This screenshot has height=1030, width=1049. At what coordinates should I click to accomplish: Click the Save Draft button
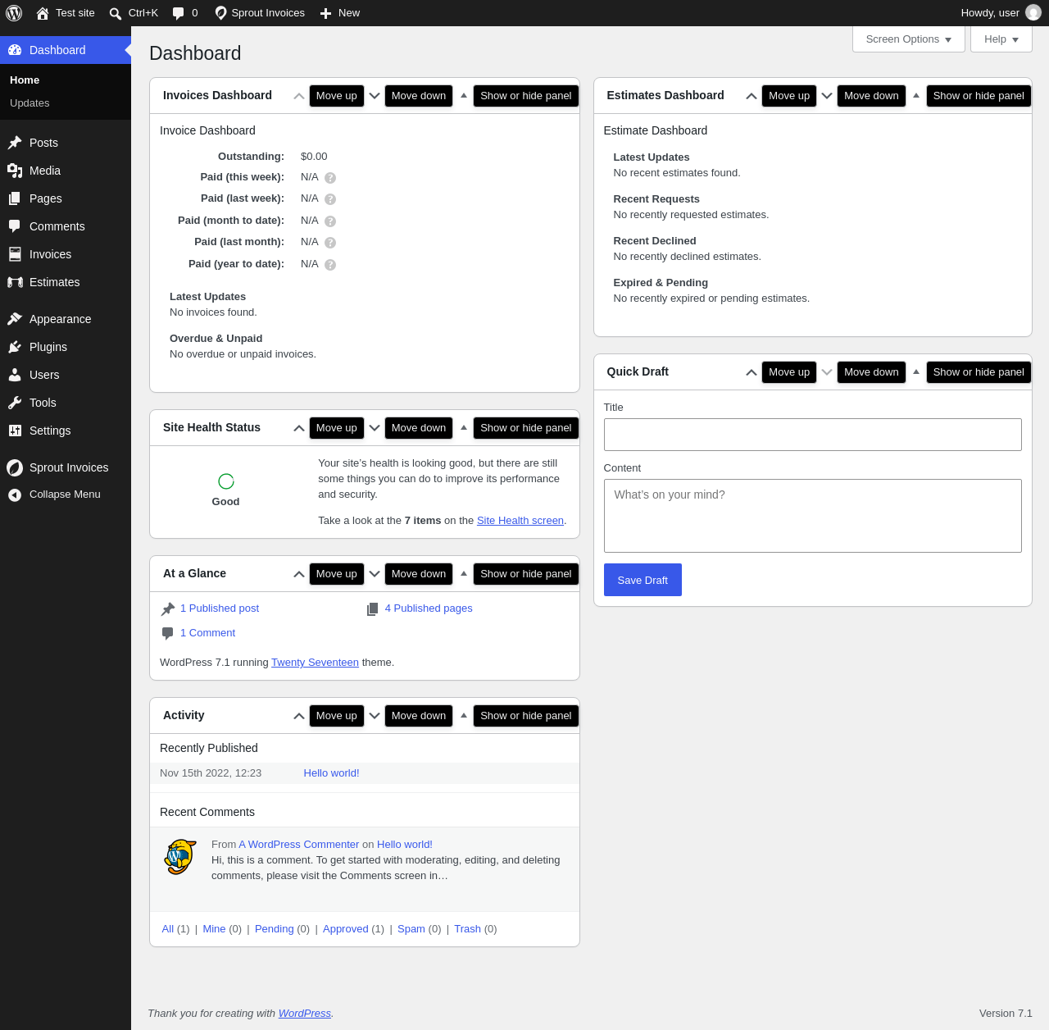pyautogui.click(x=643, y=580)
